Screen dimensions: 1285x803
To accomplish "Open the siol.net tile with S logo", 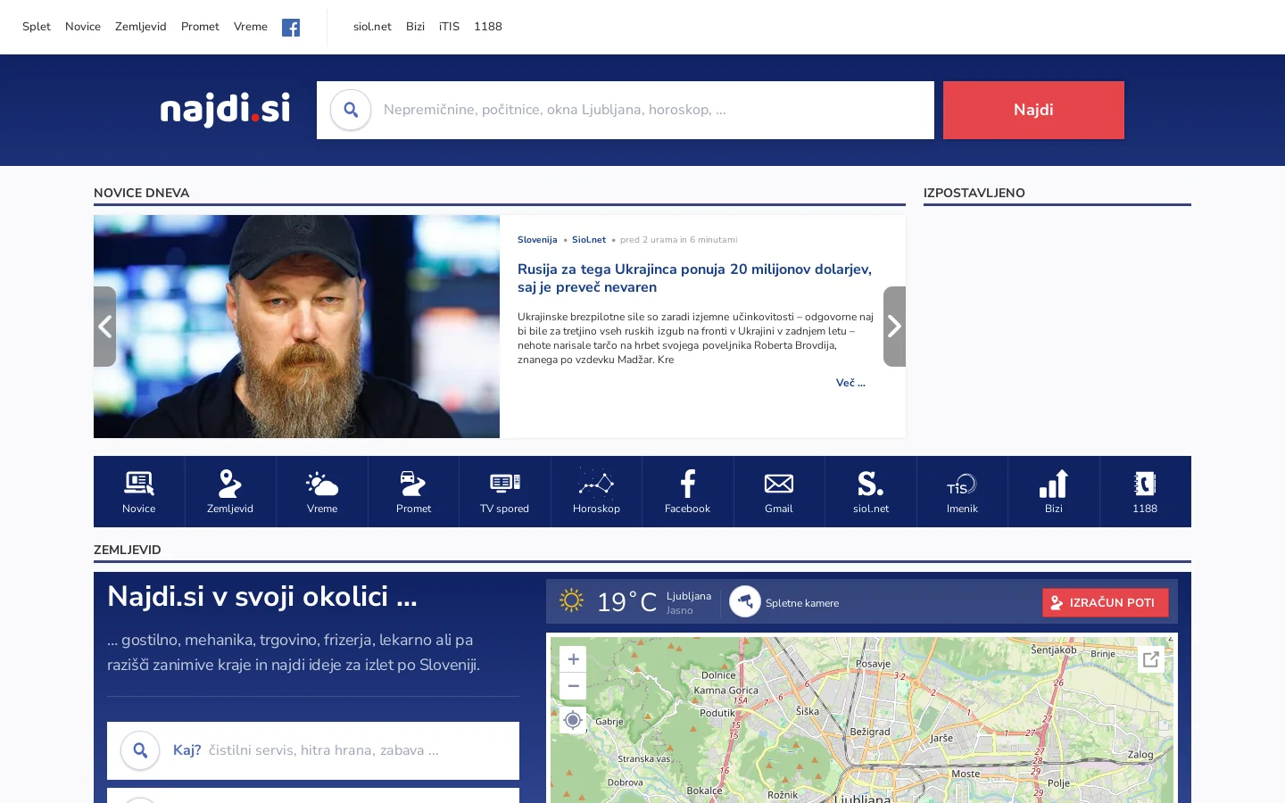I will (871, 492).
